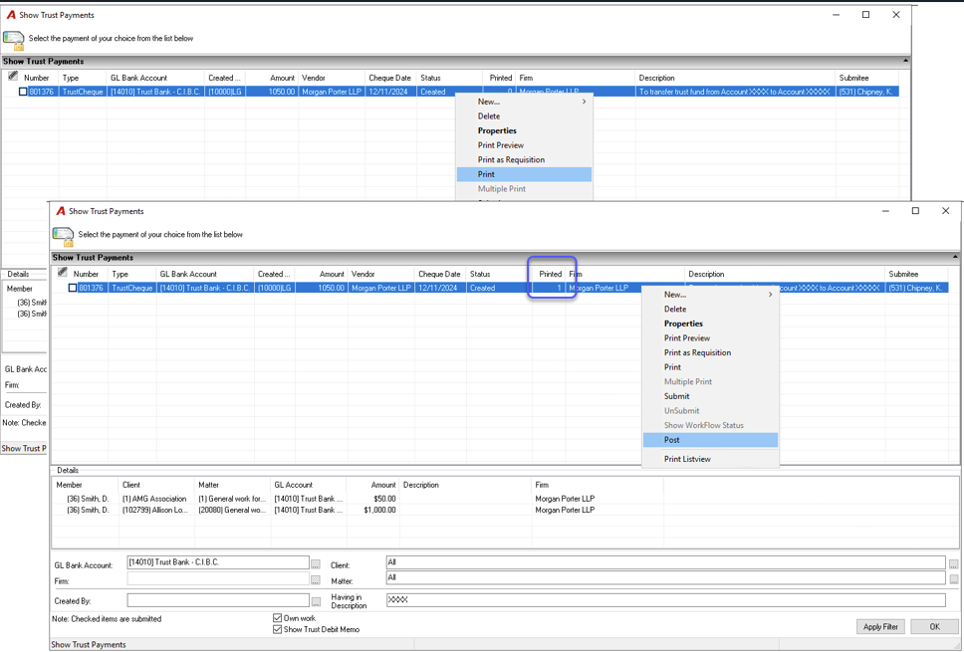Viewport: 964px width, 652px height.
Task: Click the red A logo in the back window title bar
Action: click(11, 15)
